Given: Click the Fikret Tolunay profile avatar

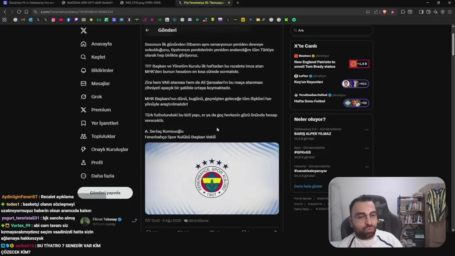Looking at the screenshot, I should (85, 222).
